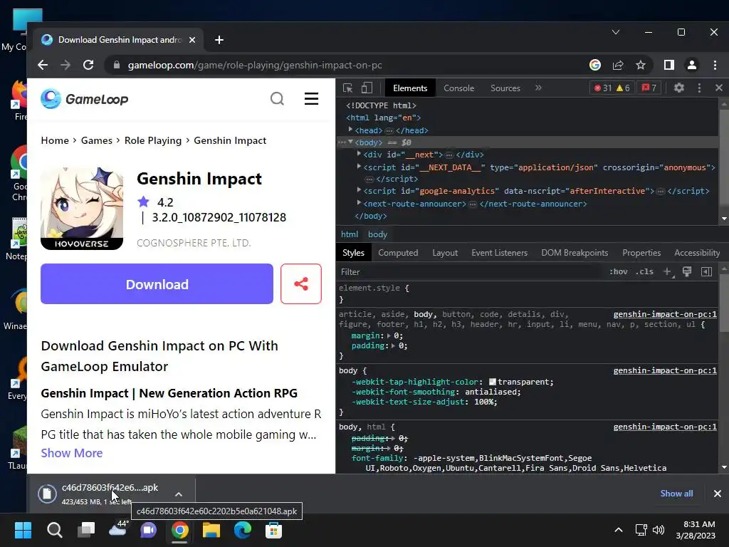This screenshot has width=729, height=547.
Task: Reload the page
Action: click(88, 65)
